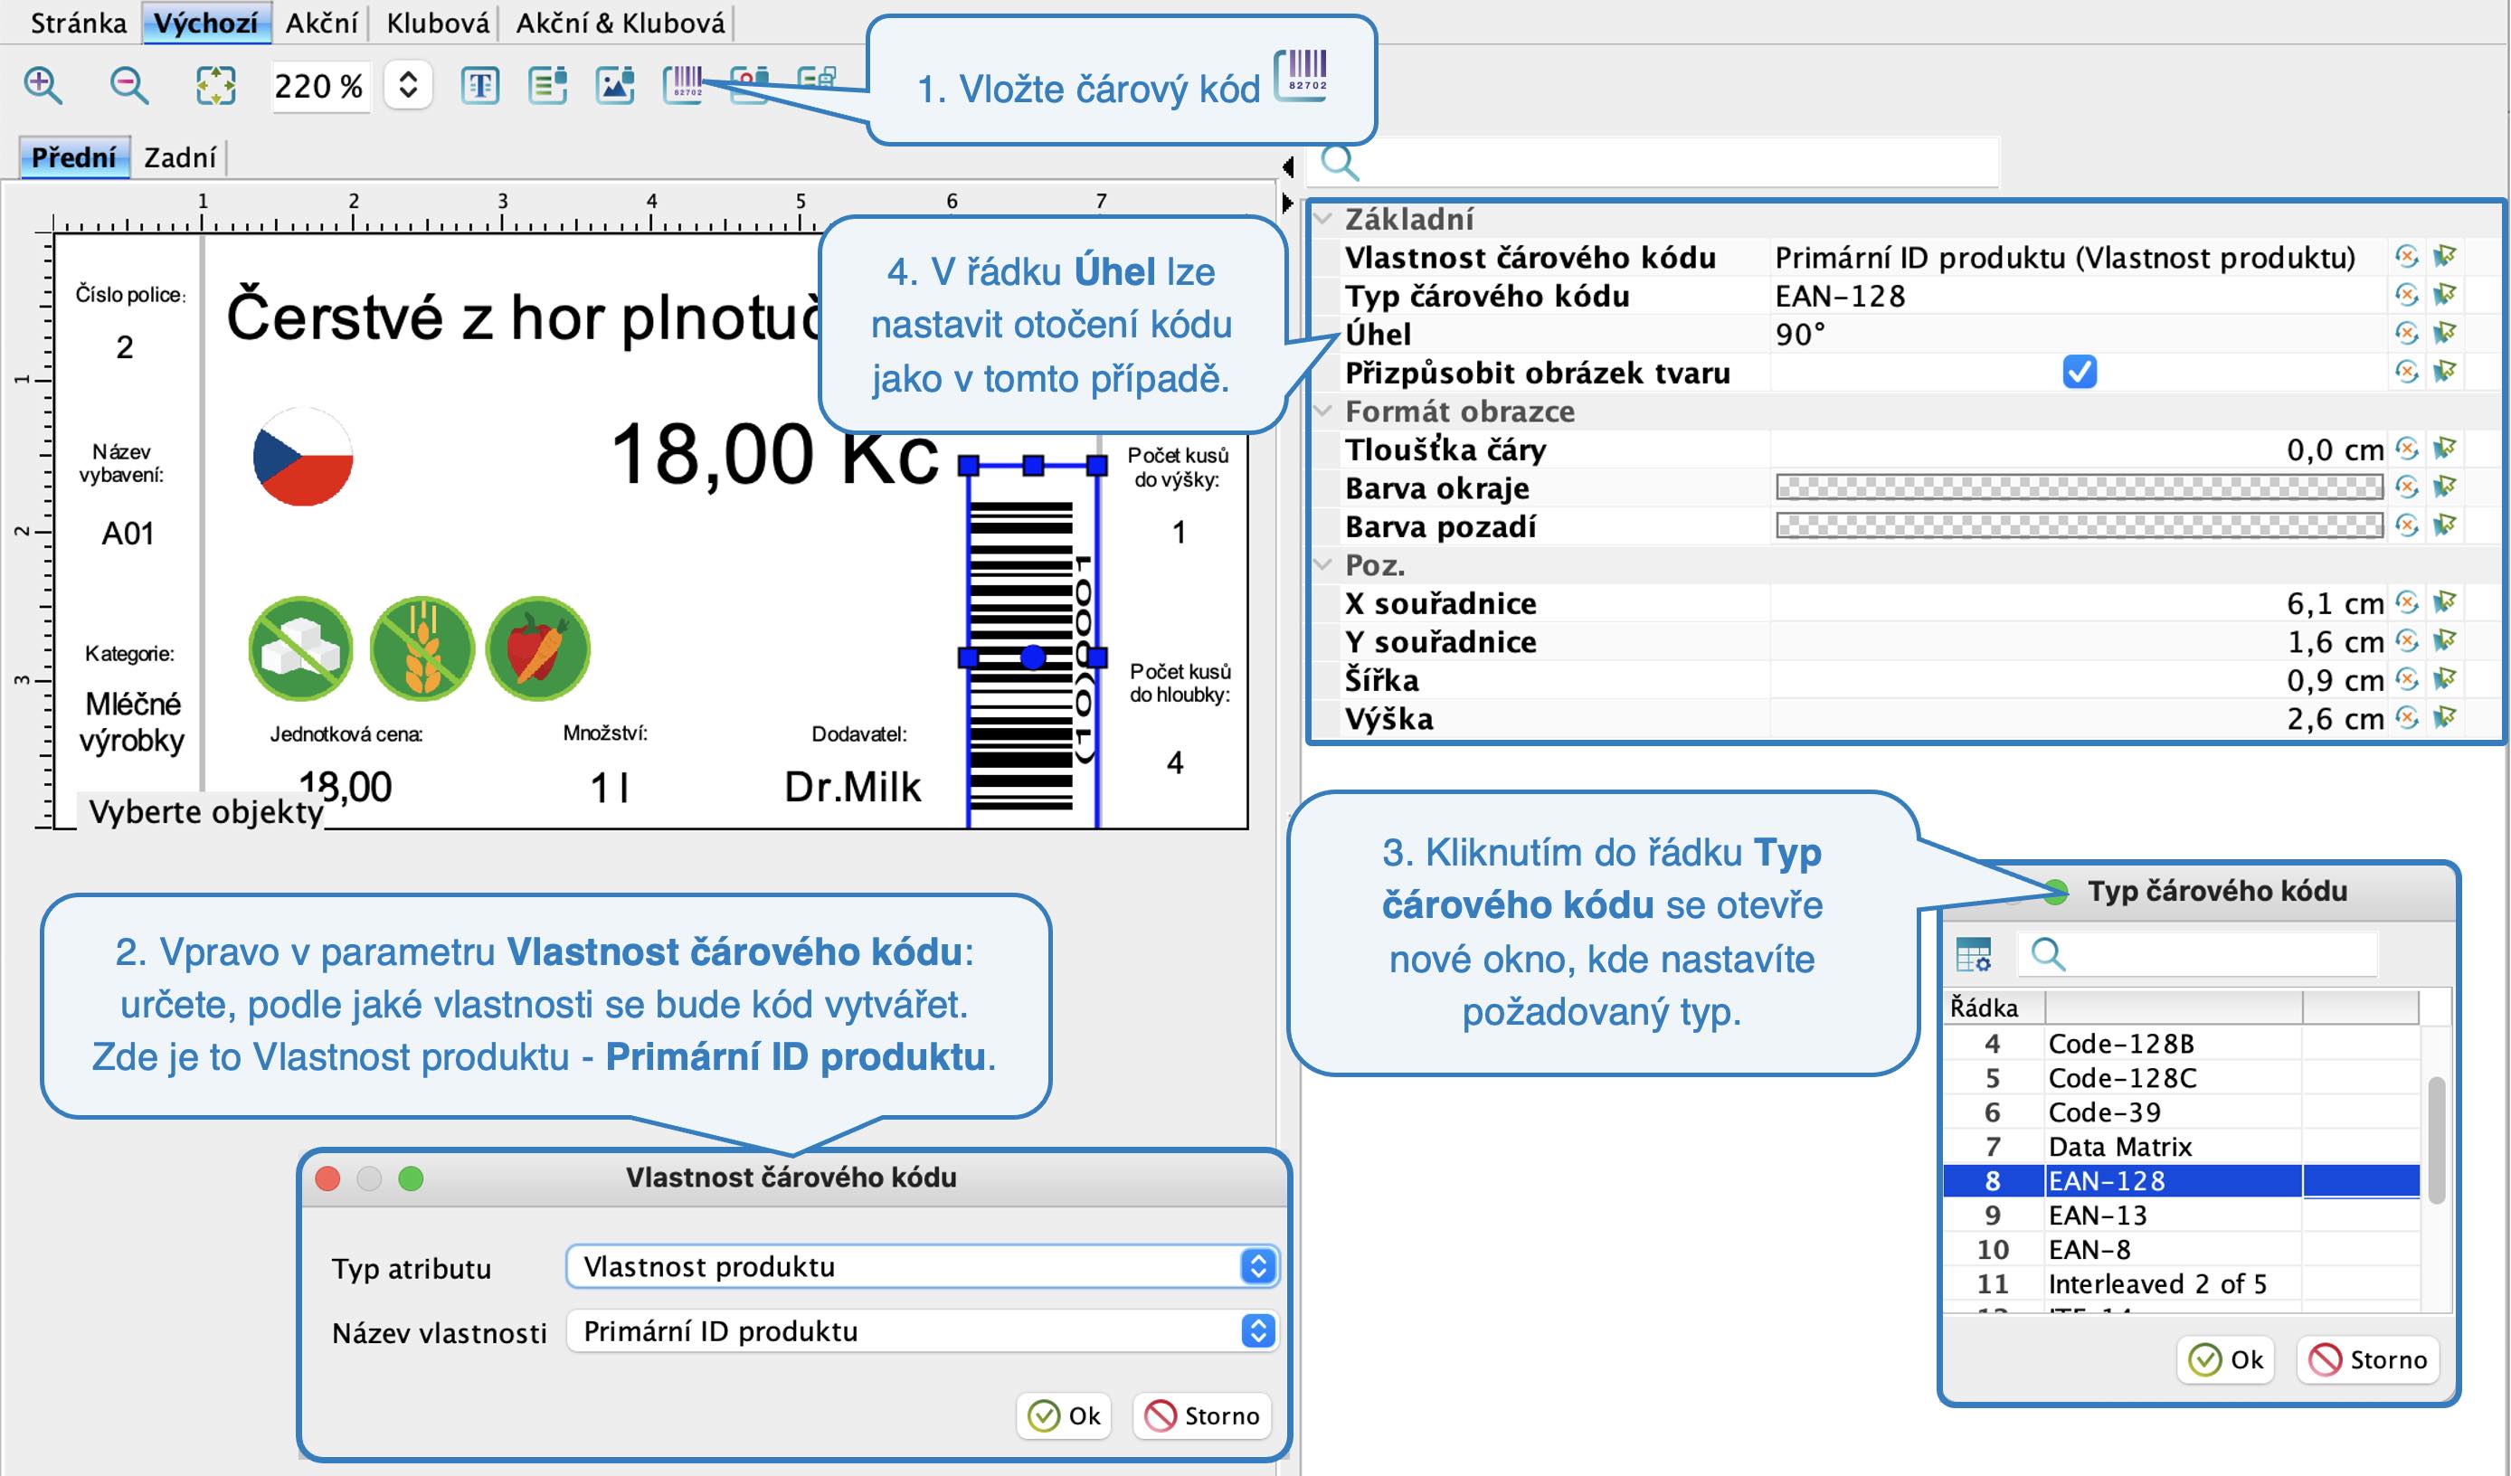
Task: Insert a barcode from toolbar
Action: point(685,84)
